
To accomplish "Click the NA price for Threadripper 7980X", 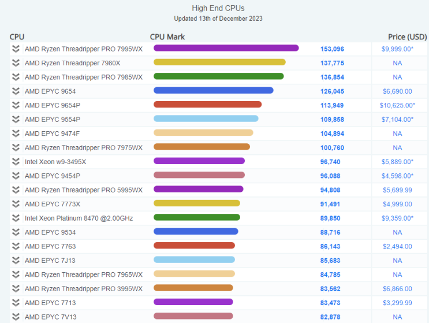I will 397,63.
